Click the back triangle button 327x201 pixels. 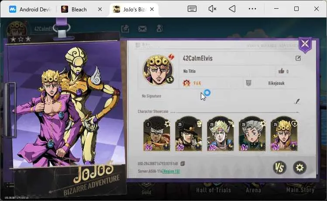coord(232,9)
